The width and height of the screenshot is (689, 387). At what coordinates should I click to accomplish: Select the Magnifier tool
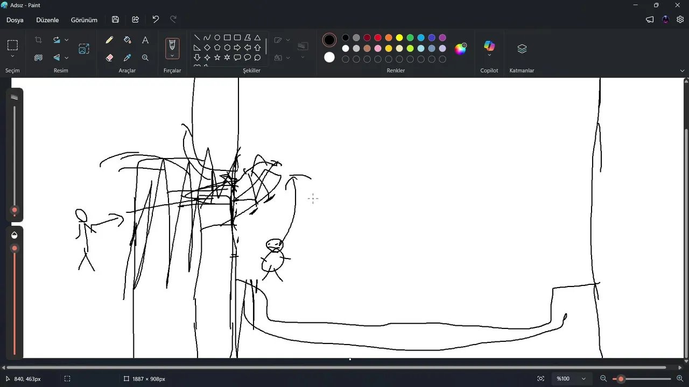[x=145, y=58]
